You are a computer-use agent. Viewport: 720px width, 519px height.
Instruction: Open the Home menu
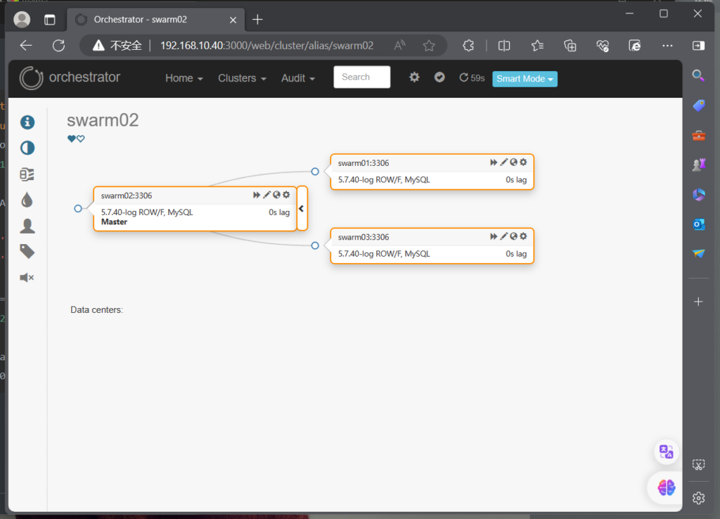pyautogui.click(x=184, y=78)
